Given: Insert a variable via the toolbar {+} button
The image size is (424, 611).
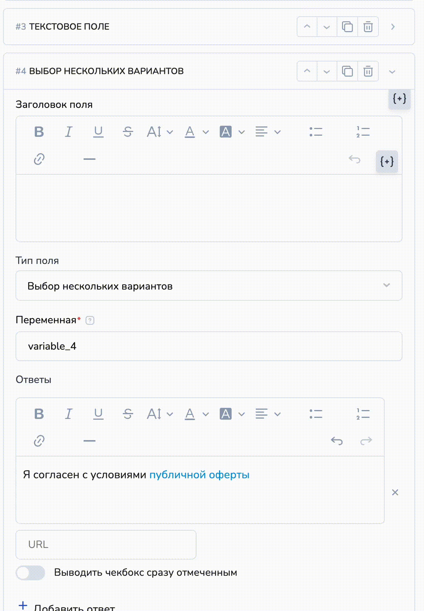Looking at the screenshot, I should [387, 162].
